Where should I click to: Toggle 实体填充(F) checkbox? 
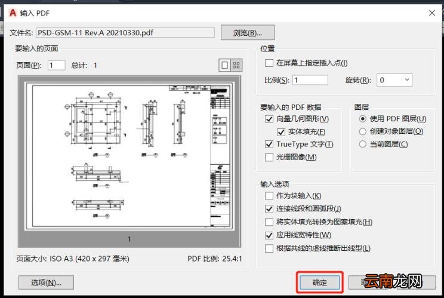pos(280,132)
